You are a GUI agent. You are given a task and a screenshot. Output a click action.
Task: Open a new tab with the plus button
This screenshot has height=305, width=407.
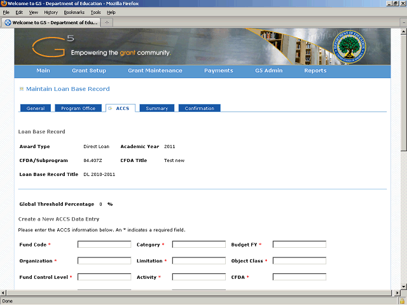107,23
